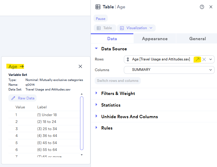Select the Table output type button

coord(105,28)
